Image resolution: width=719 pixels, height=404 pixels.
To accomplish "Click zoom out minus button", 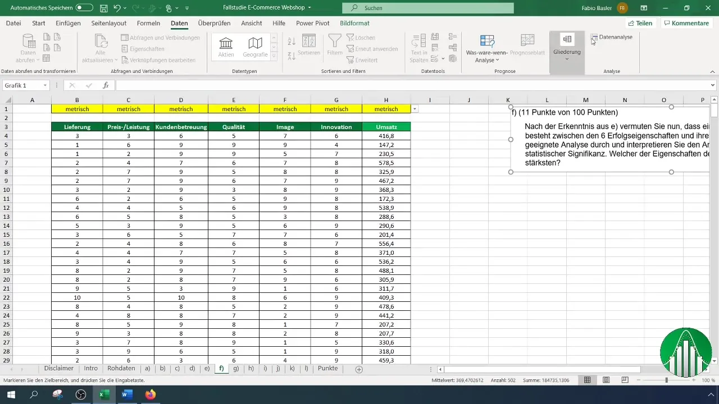I will [639, 380].
